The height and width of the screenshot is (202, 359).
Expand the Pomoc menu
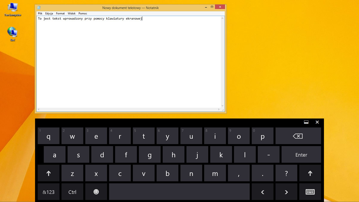83,13
